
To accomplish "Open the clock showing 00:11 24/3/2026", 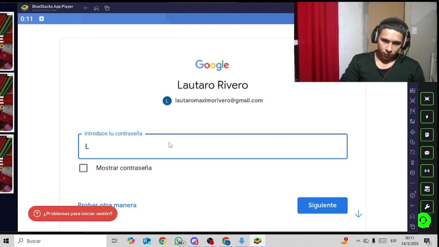I will coord(410,241).
